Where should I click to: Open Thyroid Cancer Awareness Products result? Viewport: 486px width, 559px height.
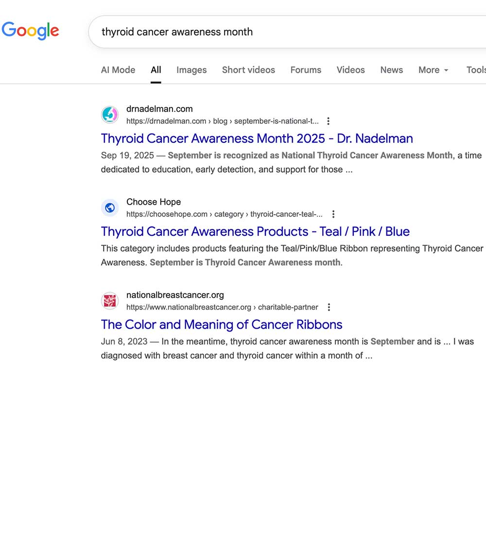coord(255,231)
